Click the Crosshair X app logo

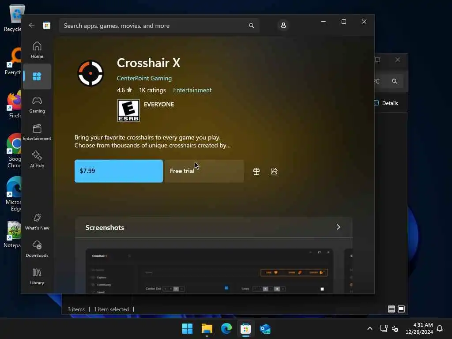pyautogui.click(x=90, y=73)
